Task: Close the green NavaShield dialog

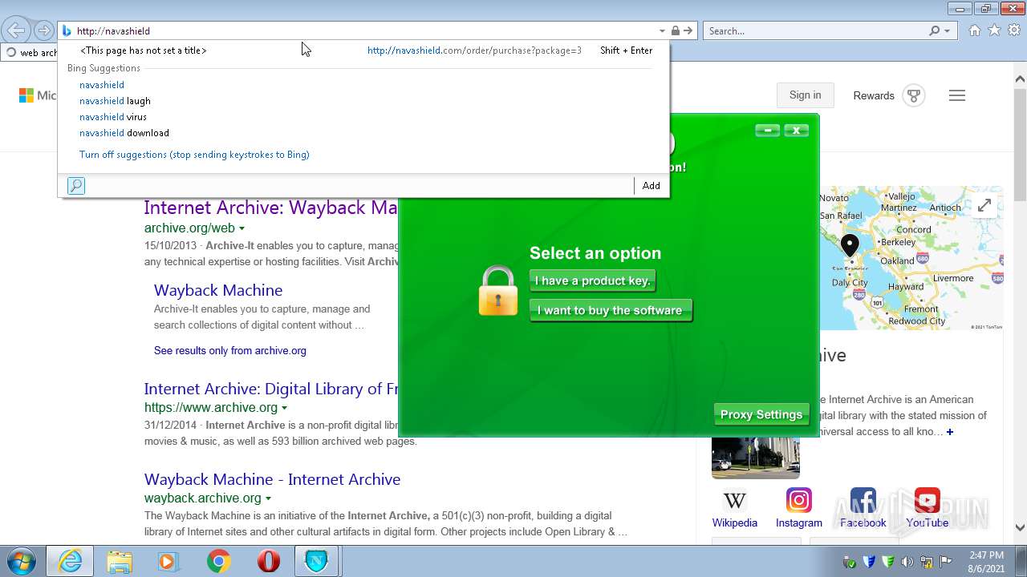Action: (x=796, y=131)
